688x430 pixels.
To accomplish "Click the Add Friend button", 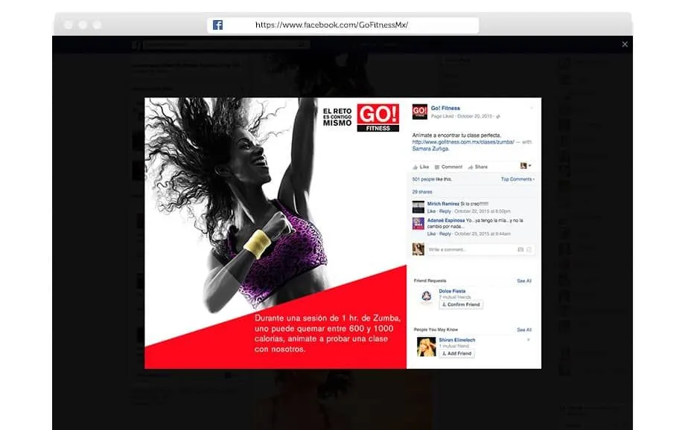I will click(x=456, y=353).
